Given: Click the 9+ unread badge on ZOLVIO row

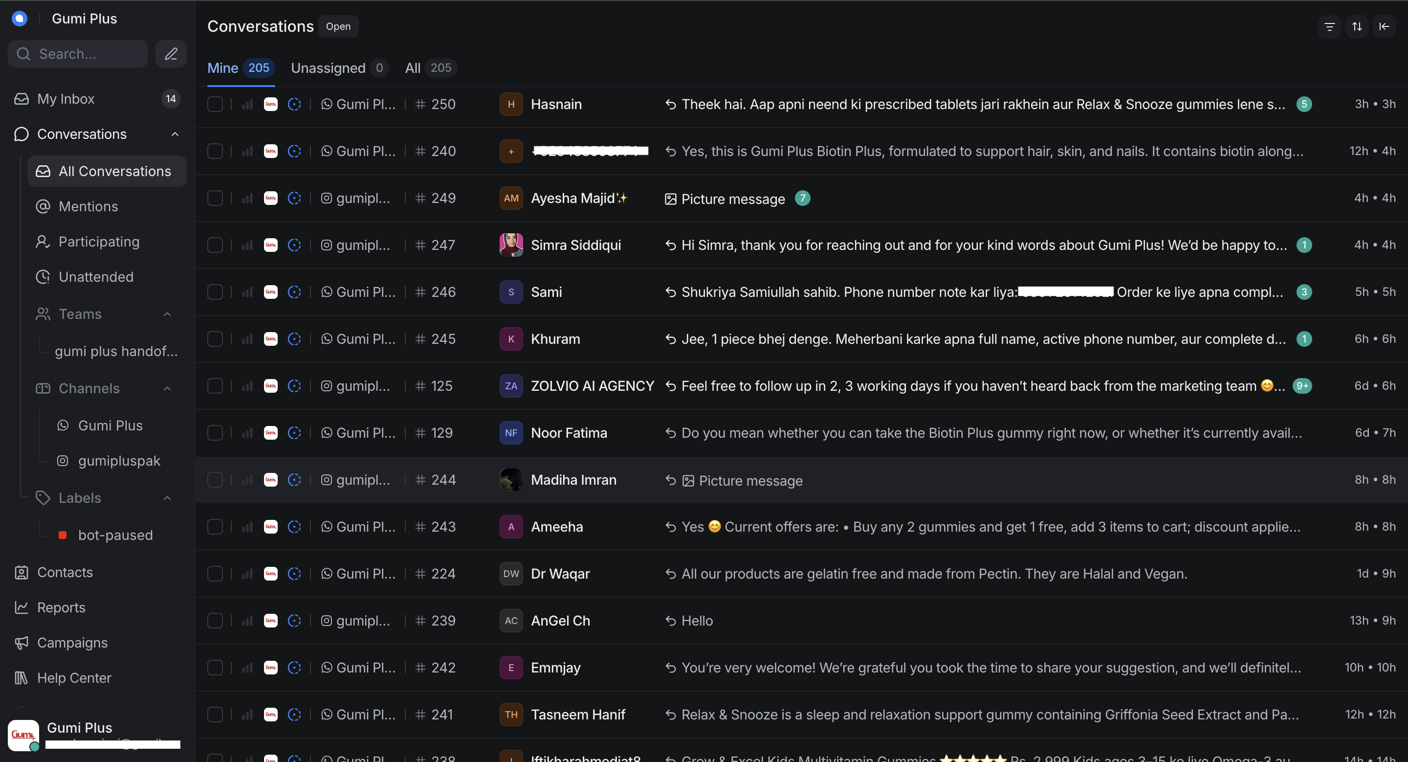Looking at the screenshot, I should coord(1302,386).
